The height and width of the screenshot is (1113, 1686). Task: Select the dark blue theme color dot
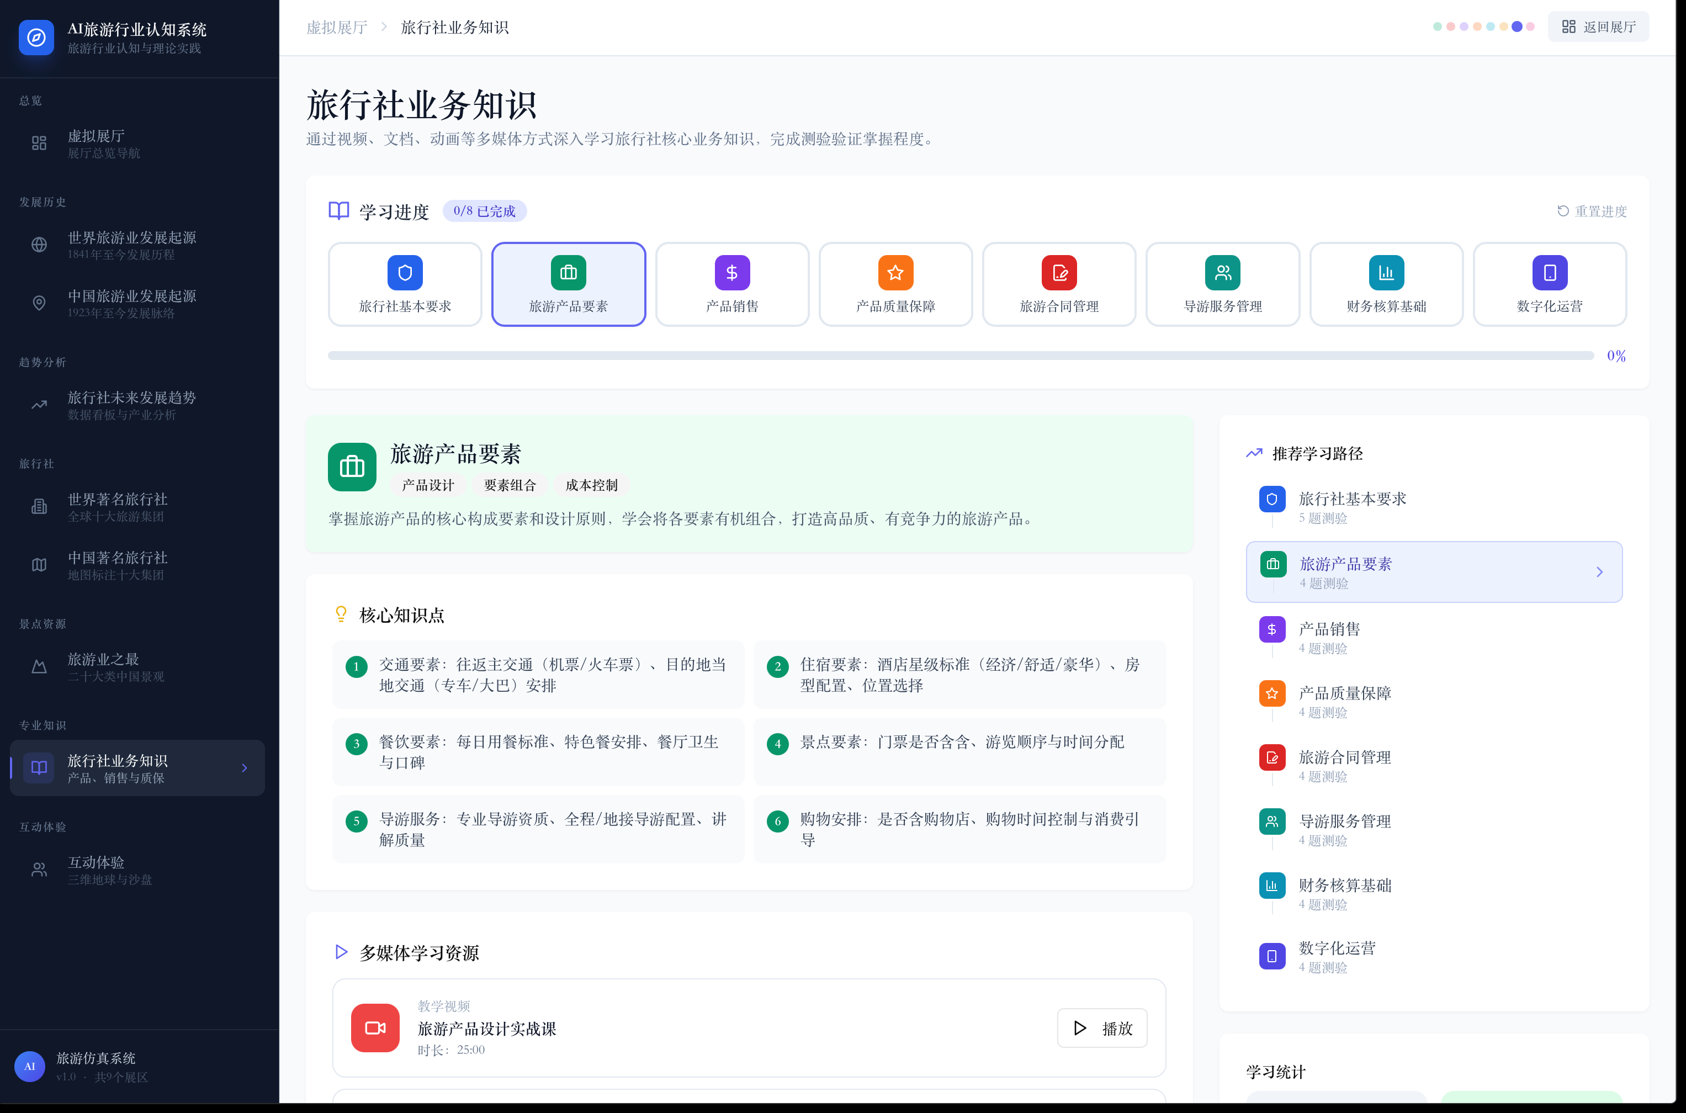pyautogui.click(x=1517, y=27)
